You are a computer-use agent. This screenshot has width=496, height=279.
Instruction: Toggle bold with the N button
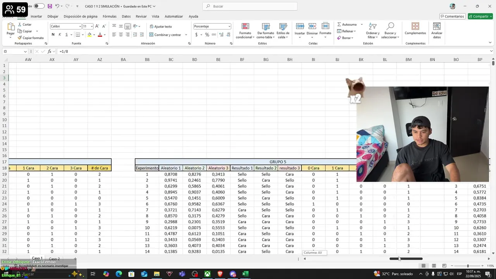click(x=53, y=34)
